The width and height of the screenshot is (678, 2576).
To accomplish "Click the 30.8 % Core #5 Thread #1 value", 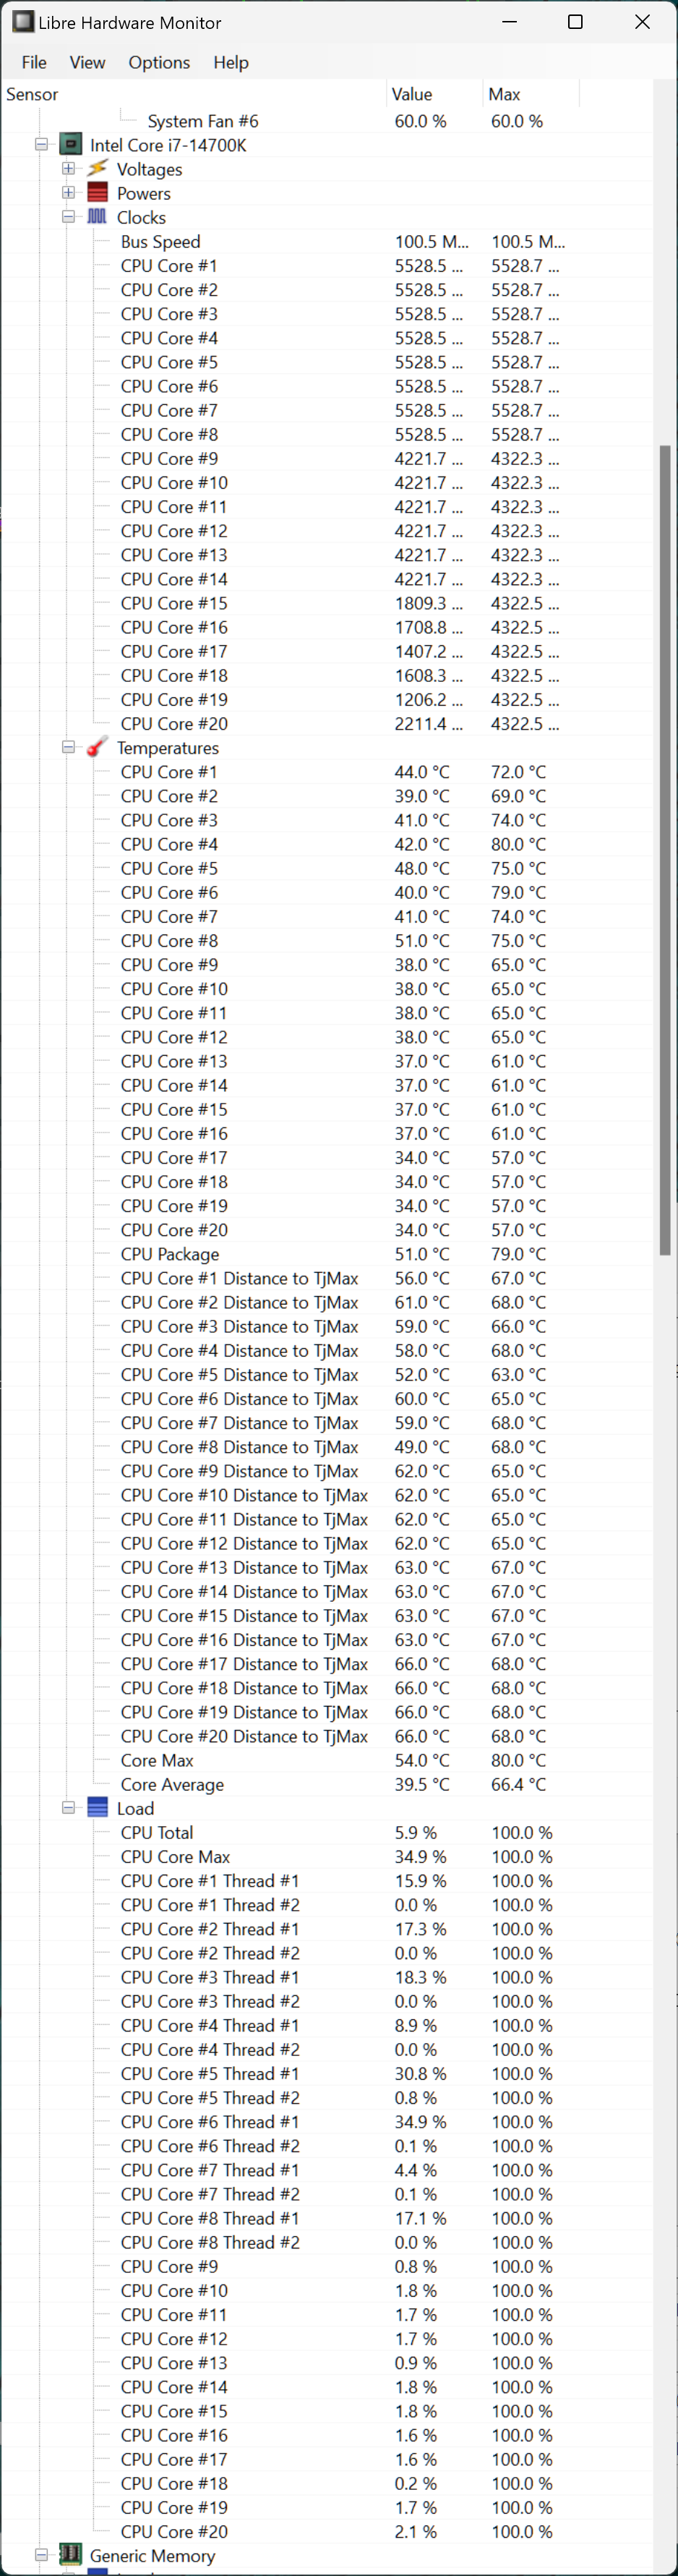I will tap(420, 2074).
